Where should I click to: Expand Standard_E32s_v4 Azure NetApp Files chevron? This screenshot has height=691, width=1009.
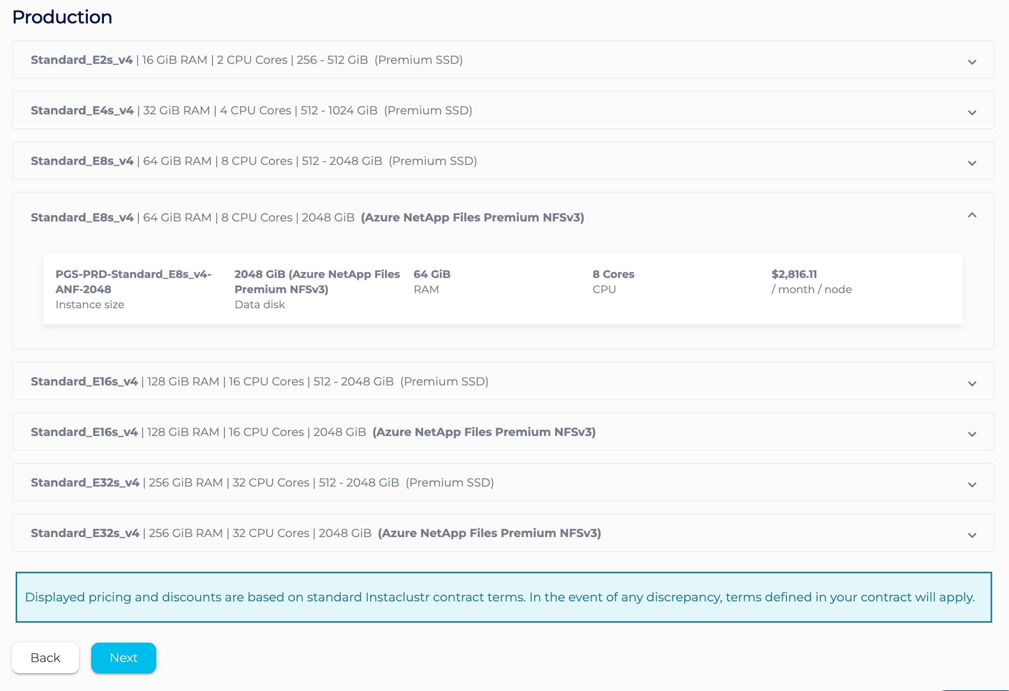972,535
